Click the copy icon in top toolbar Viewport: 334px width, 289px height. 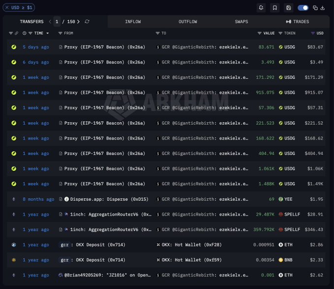(315, 8)
